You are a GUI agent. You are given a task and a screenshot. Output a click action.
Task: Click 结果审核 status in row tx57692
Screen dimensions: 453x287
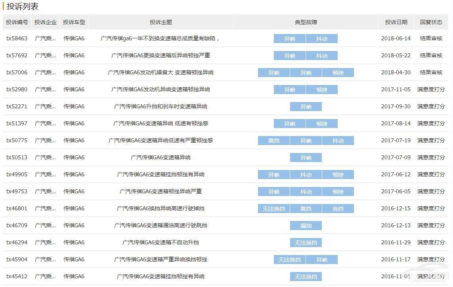pyautogui.click(x=431, y=55)
